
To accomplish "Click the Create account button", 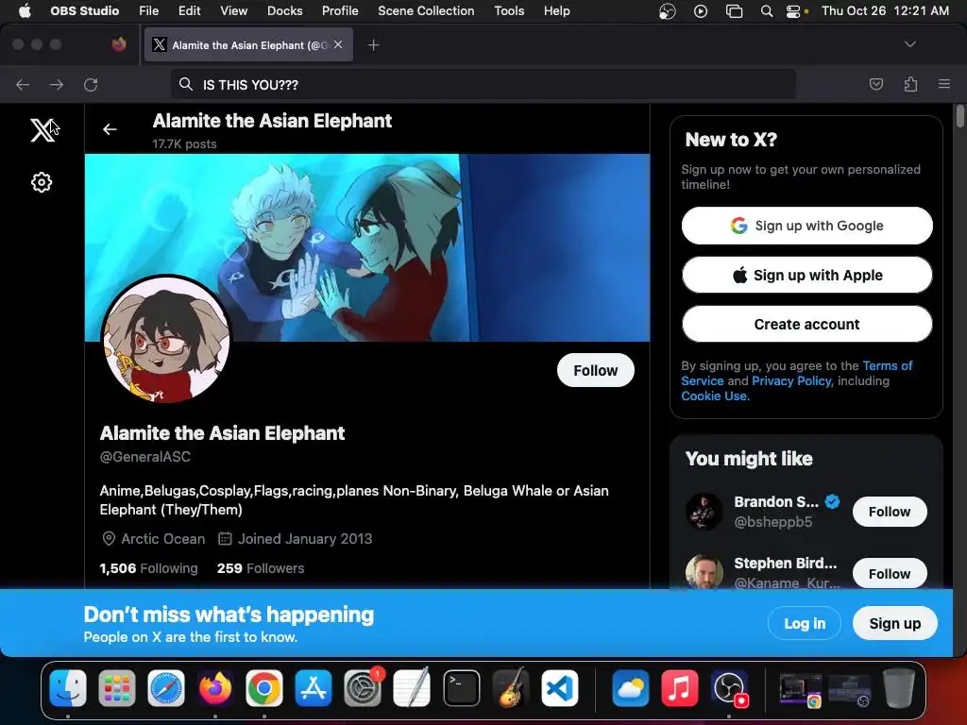I will pyautogui.click(x=806, y=325).
